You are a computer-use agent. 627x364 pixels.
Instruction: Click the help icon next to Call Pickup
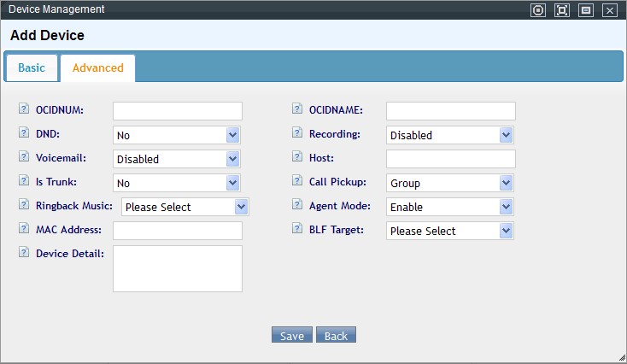pyautogui.click(x=296, y=181)
